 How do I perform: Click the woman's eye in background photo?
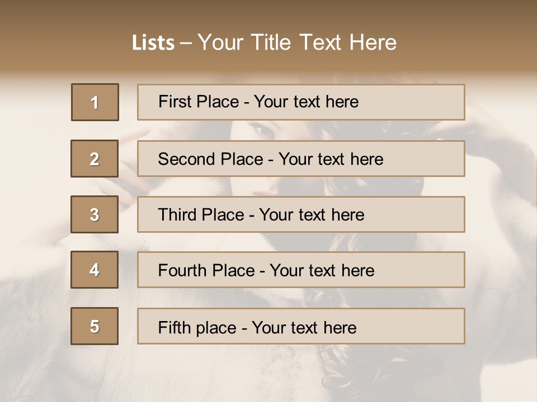click(x=265, y=130)
